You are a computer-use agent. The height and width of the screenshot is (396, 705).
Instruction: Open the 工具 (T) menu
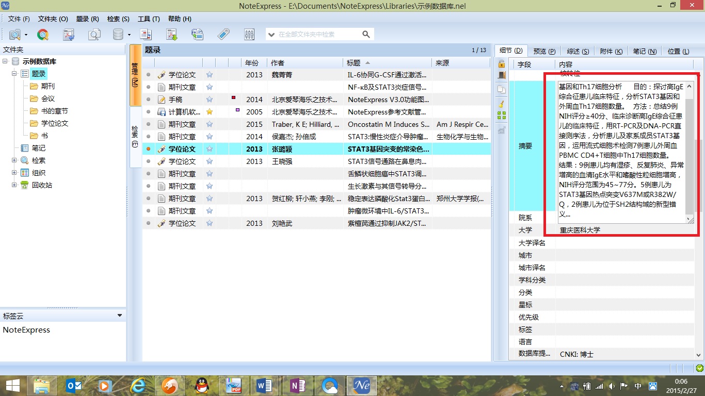tap(149, 19)
